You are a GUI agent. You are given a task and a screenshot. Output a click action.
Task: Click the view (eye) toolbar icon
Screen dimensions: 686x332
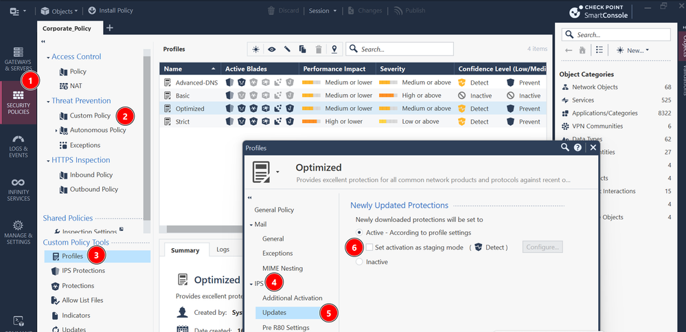pos(272,49)
